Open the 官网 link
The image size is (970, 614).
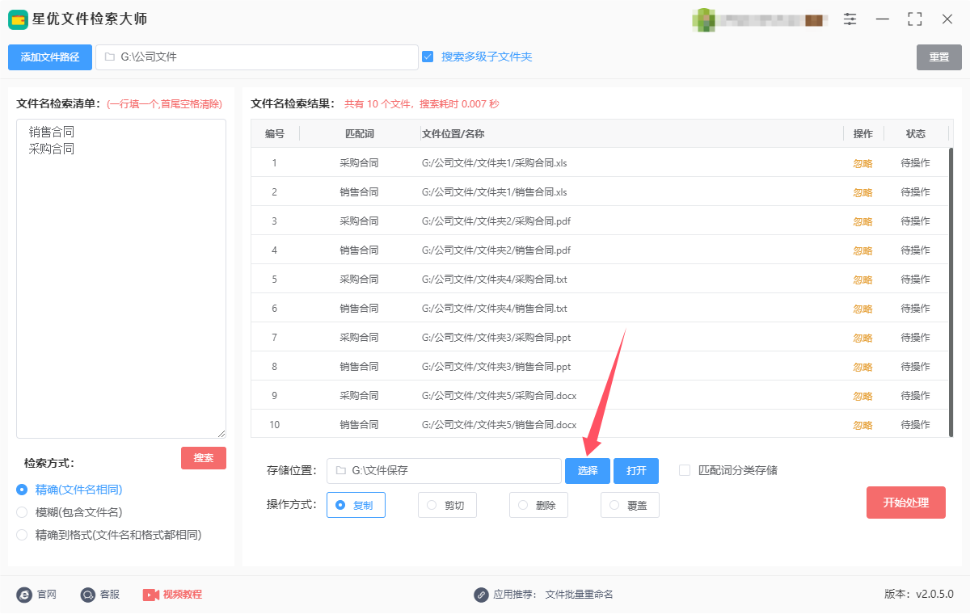[47, 595]
